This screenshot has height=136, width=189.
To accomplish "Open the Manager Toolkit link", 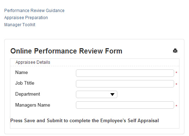I will point(20,25).
